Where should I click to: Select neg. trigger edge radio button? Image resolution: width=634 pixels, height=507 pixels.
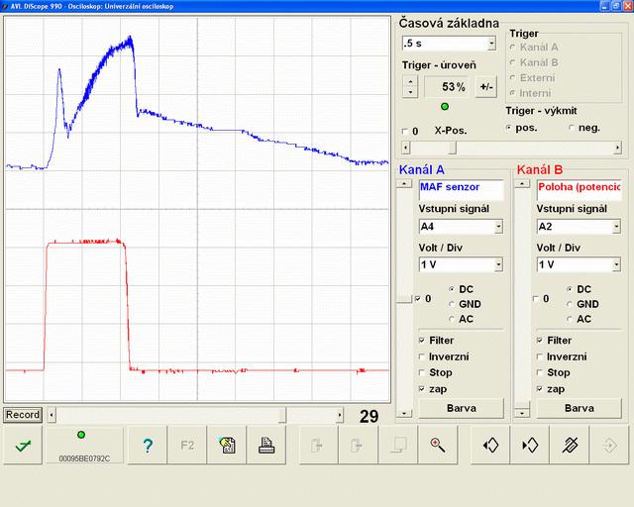click(572, 128)
